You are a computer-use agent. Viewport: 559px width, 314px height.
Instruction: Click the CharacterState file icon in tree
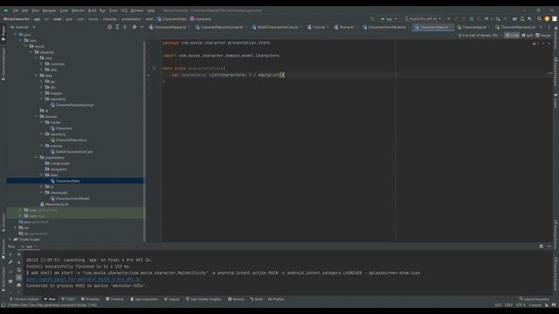pyautogui.click(x=52, y=181)
